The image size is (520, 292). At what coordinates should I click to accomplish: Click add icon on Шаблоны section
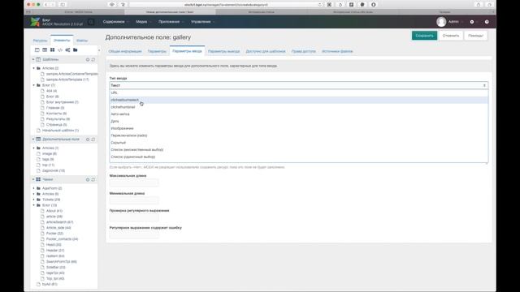pos(88,59)
